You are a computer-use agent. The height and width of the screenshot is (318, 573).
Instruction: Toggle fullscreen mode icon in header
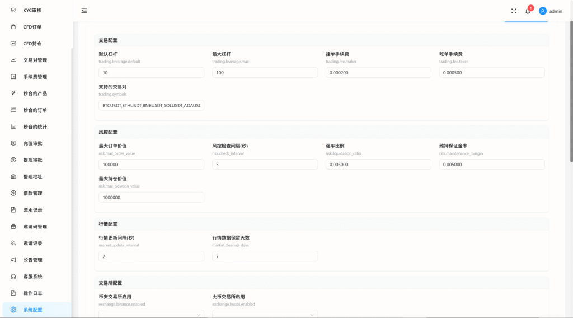tap(514, 11)
